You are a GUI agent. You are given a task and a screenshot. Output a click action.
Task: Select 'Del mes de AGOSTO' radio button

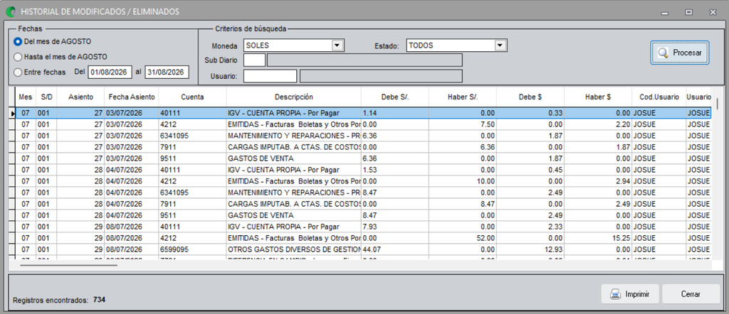18,42
